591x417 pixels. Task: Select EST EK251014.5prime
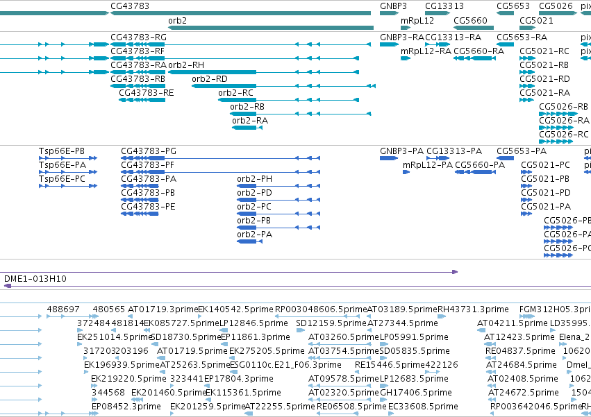pos(115,337)
